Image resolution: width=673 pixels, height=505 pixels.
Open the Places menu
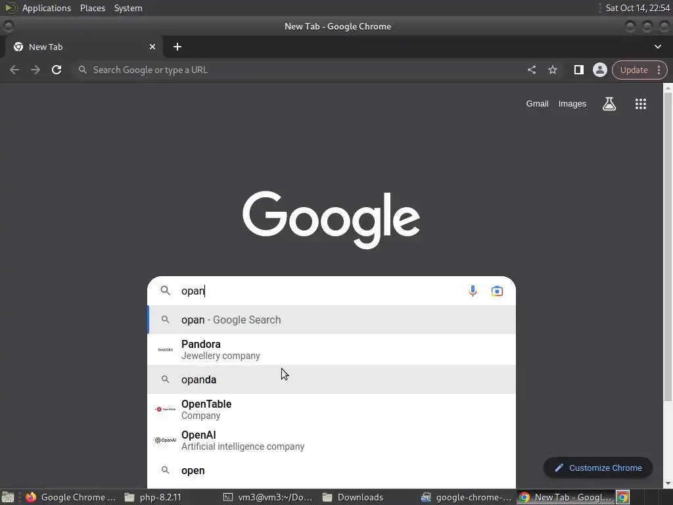(92, 8)
